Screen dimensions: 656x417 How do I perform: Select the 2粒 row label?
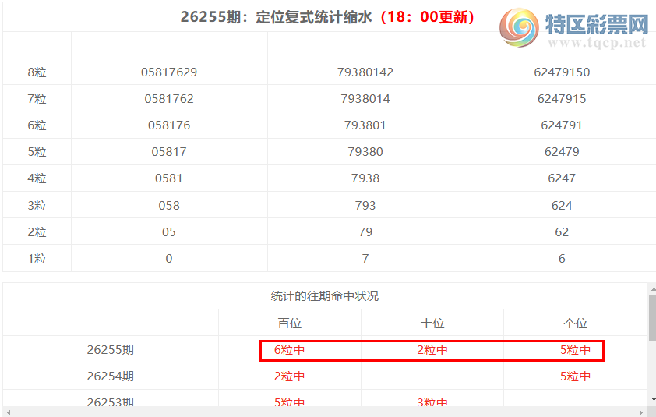(37, 232)
